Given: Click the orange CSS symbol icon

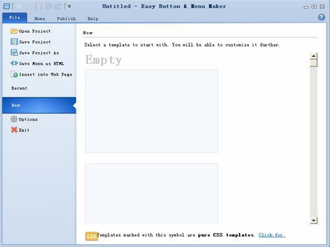Looking at the screenshot, I should coord(91,236).
